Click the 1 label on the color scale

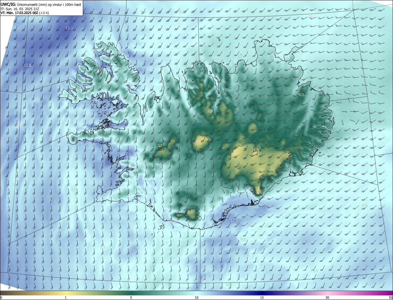point(66,298)
